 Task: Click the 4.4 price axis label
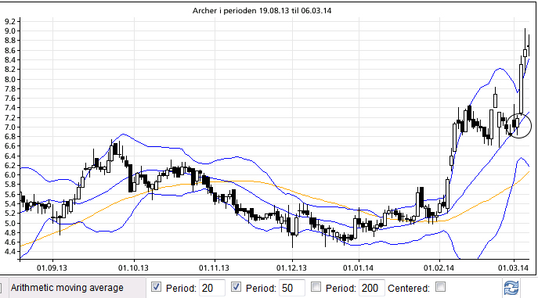(10, 252)
